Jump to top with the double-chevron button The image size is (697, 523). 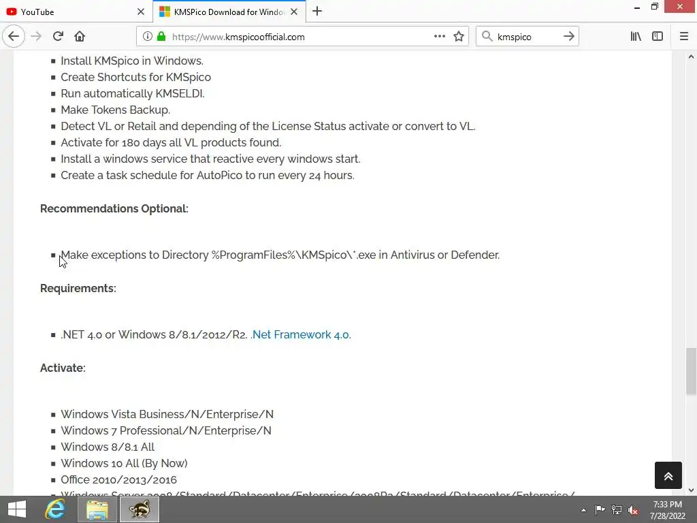[x=668, y=475]
